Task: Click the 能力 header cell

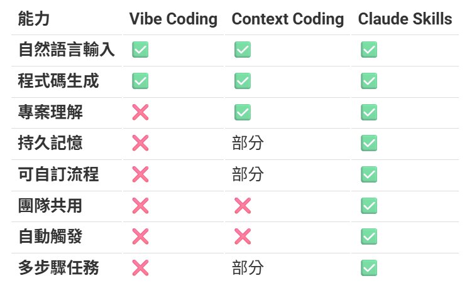Action: [x=34, y=19]
